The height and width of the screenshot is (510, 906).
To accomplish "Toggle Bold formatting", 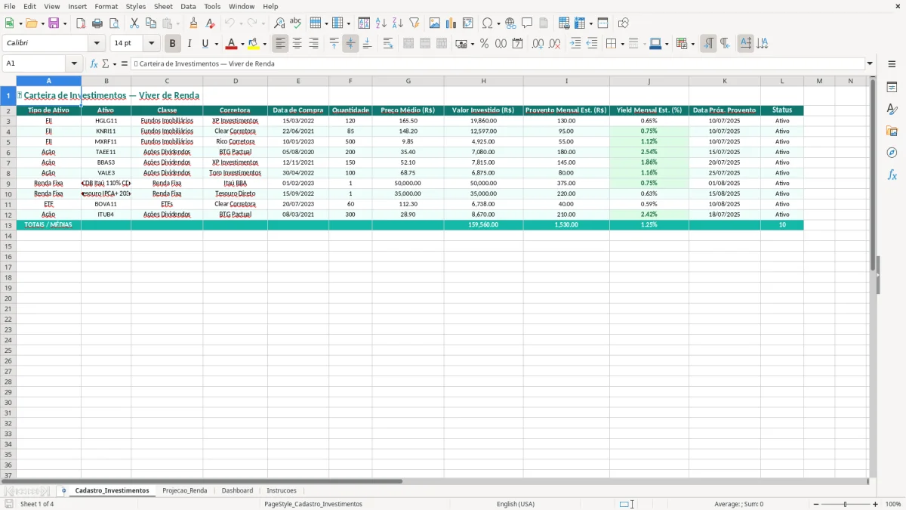I will tap(173, 44).
